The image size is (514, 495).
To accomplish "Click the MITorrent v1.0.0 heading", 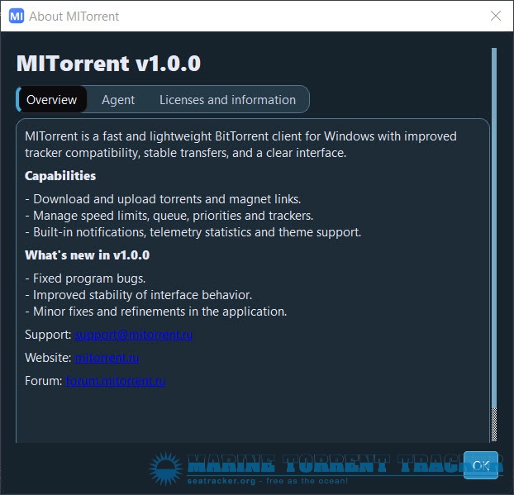I will pyautogui.click(x=108, y=64).
